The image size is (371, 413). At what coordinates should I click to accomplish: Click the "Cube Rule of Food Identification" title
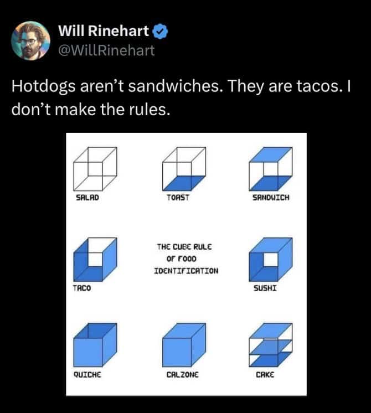click(185, 258)
